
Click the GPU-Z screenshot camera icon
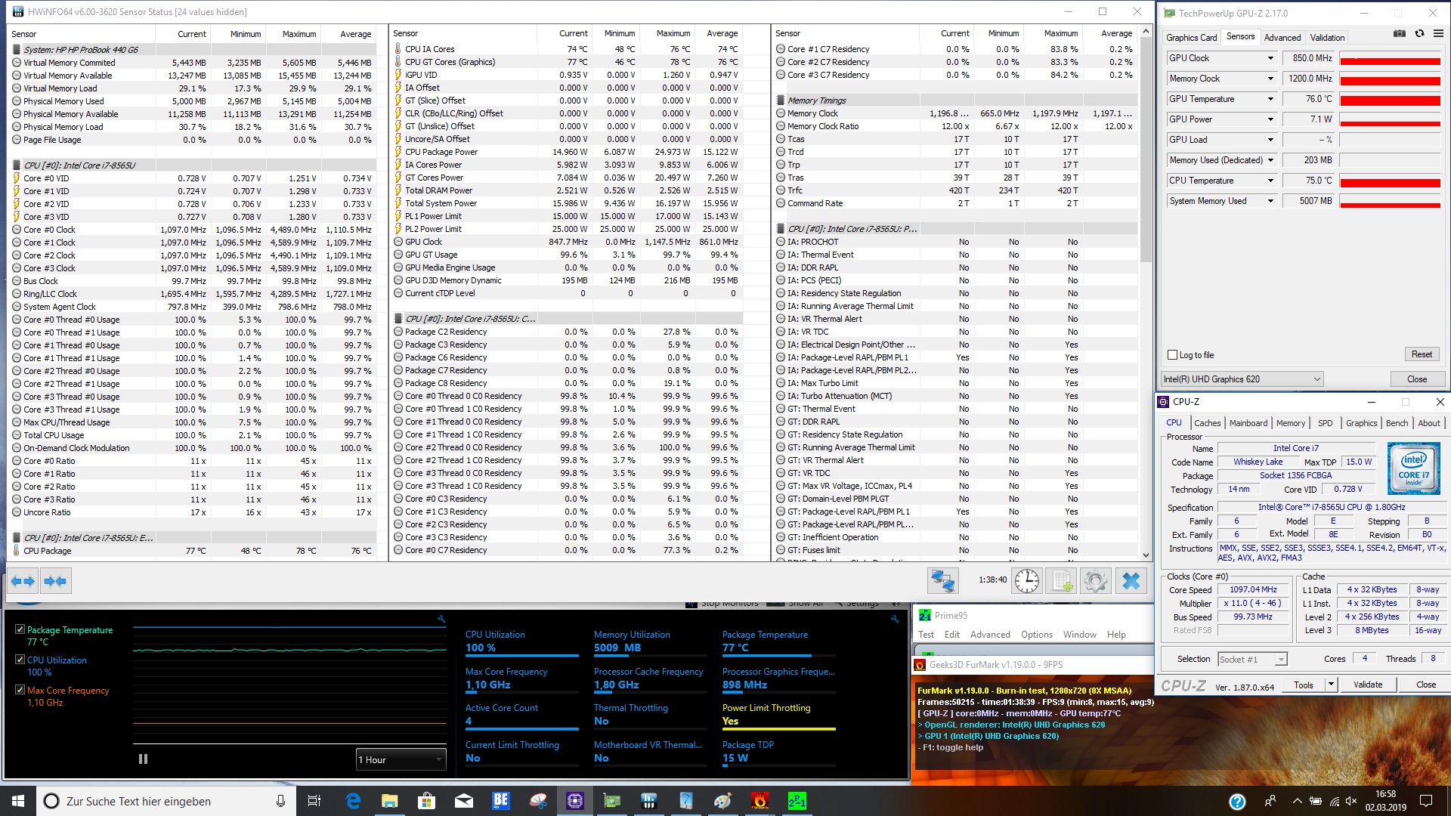pyautogui.click(x=1400, y=34)
